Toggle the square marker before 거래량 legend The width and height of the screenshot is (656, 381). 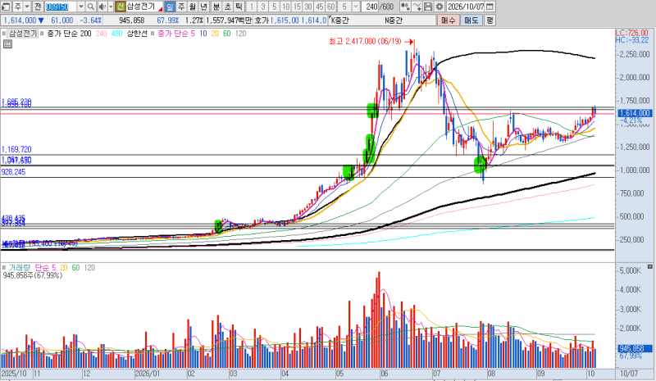(4, 267)
